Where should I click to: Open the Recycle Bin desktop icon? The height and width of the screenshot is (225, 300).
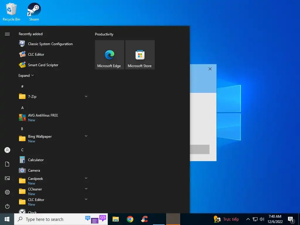click(x=11, y=12)
